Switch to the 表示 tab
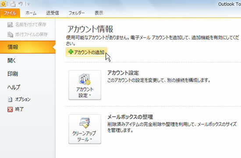Image resolution: width=241 pixels, height=158 pixels. point(99,13)
